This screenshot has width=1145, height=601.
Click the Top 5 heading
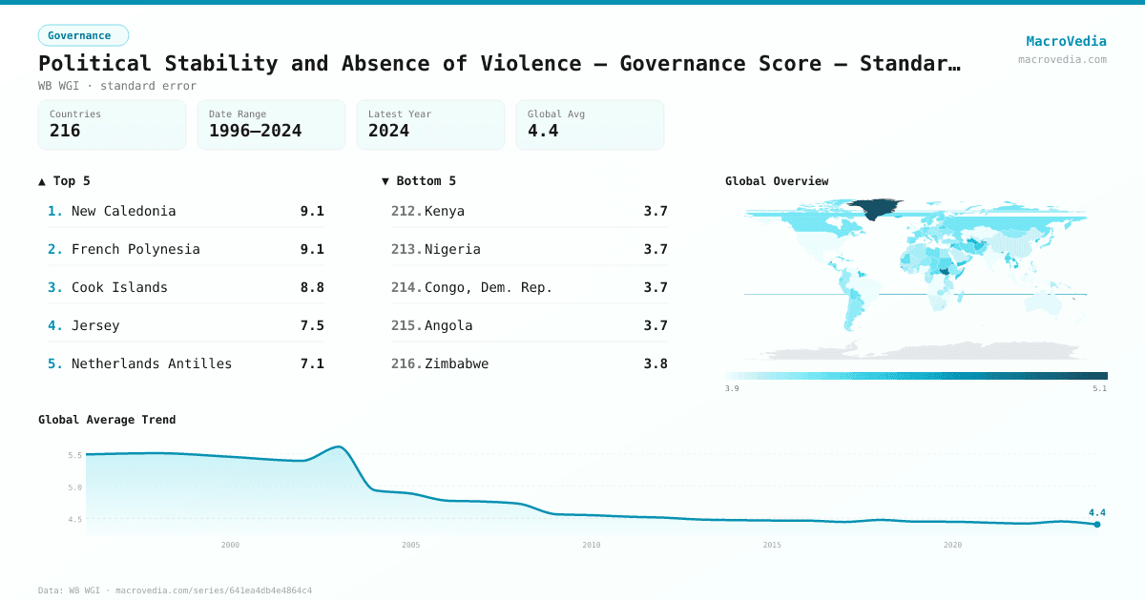[x=65, y=180]
